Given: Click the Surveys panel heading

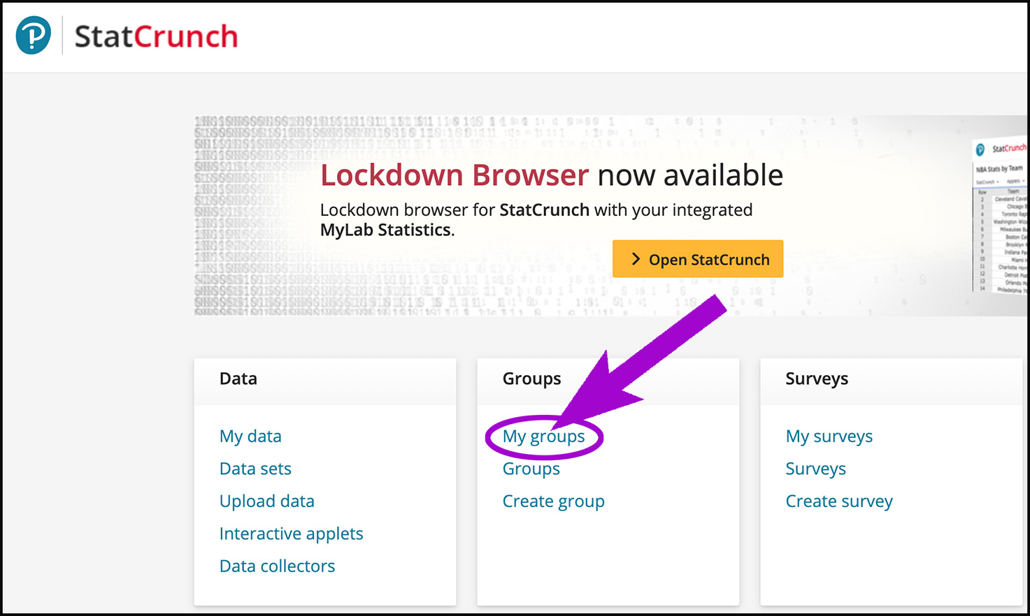Looking at the screenshot, I should 817,379.
